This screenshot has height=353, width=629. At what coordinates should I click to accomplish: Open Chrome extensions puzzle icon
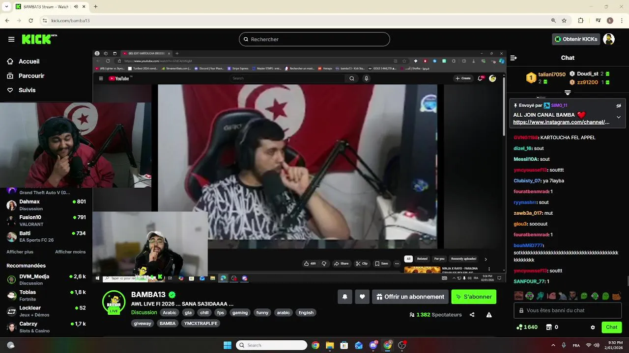(x=581, y=21)
